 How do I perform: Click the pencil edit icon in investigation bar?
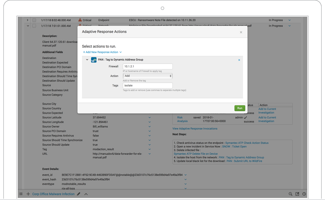click(79, 194)
